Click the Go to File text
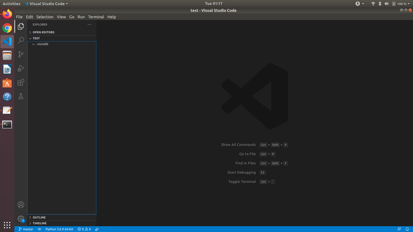Image resolution: width=413 pixels, height=232 pixels. point(247,154)
